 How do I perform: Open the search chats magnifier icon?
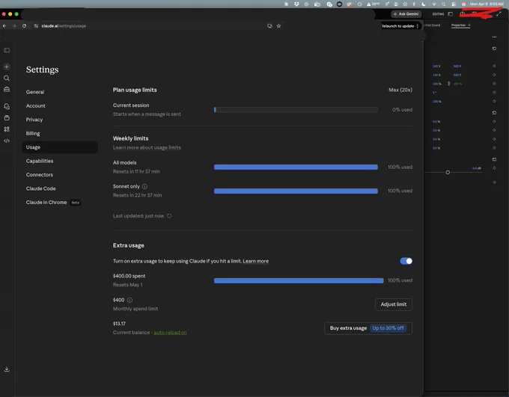[7, 79]
